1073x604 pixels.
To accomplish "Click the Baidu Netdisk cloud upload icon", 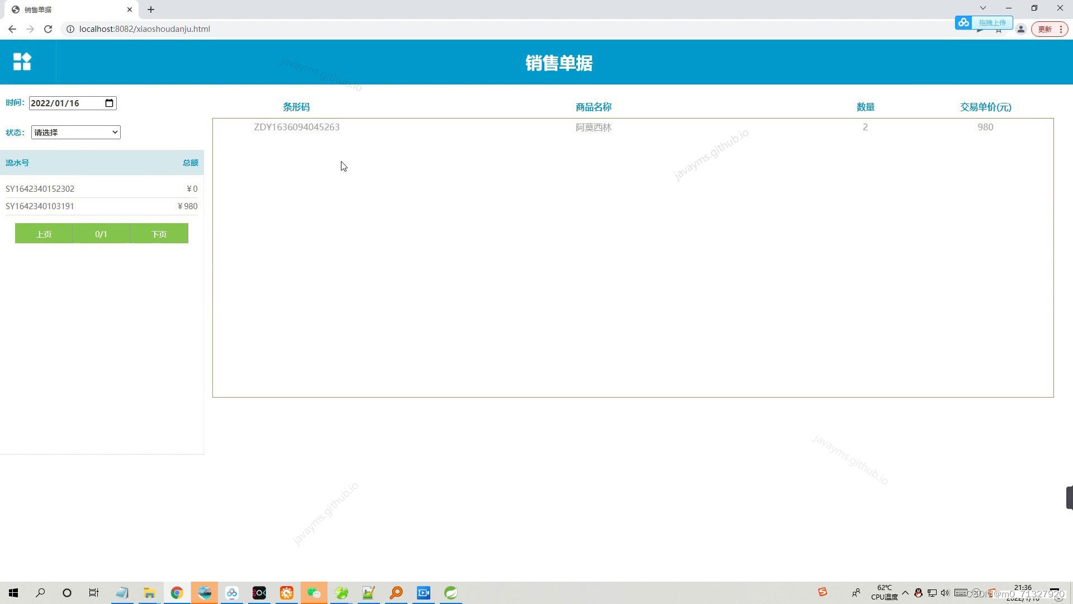I will click(963, 22).
